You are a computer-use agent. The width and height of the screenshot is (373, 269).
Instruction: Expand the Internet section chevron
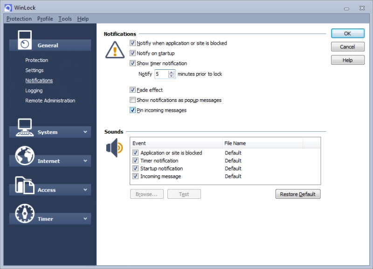pos(85,161)
